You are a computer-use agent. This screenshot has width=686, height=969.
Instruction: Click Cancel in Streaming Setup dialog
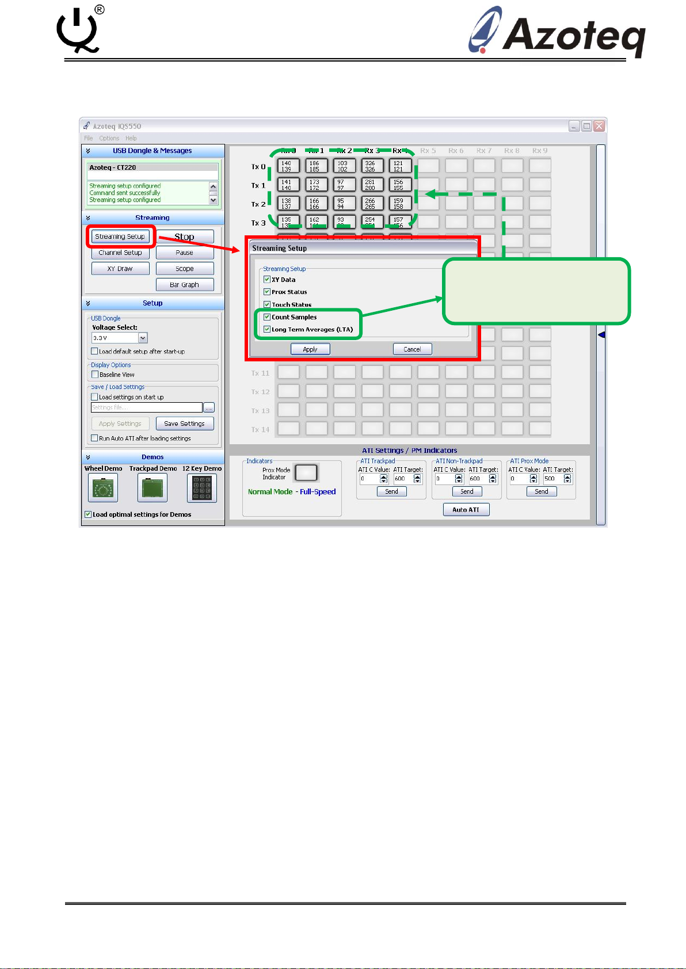412,349
